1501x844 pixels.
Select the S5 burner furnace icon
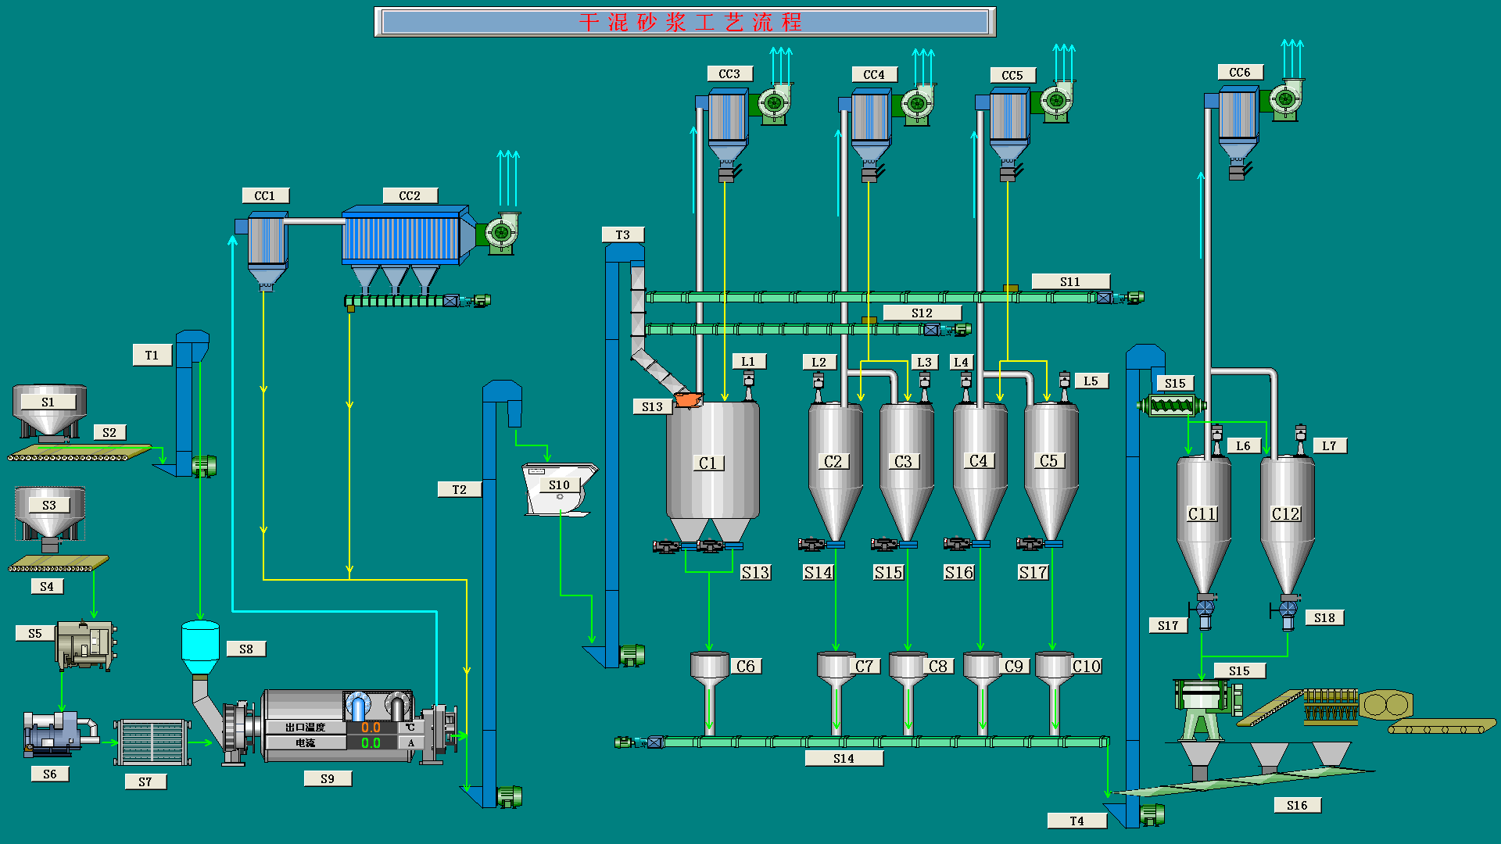pos(84,645)
